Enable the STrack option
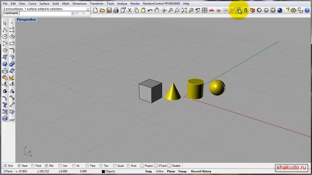 [156, 166]
